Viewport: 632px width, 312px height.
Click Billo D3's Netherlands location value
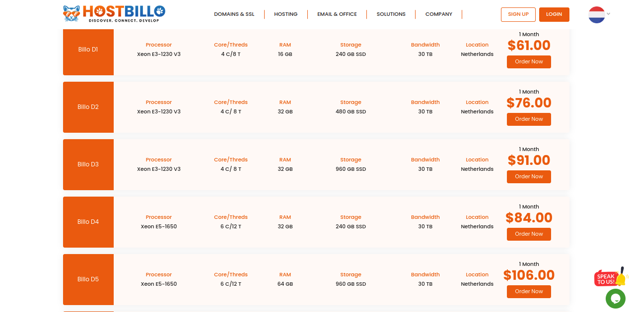[477, 169]
